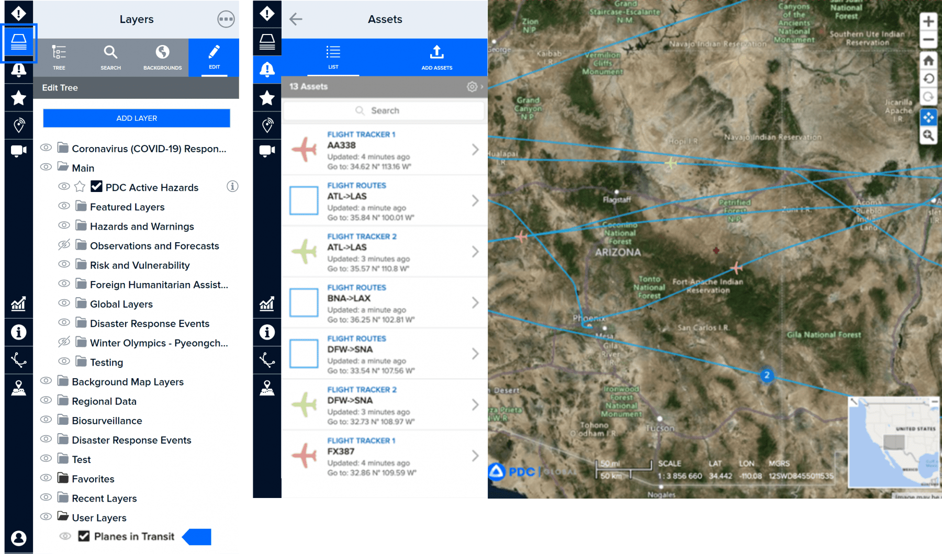942x554 pixels.
Task: Click the Add Layer button
Action: [137, 118]
